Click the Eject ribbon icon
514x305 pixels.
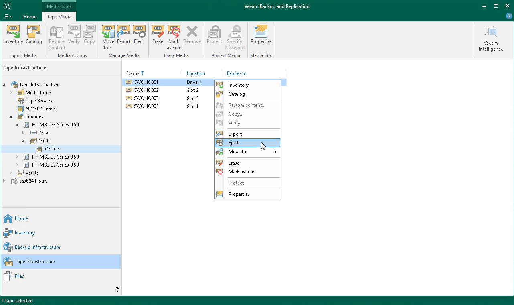[139, 31]
